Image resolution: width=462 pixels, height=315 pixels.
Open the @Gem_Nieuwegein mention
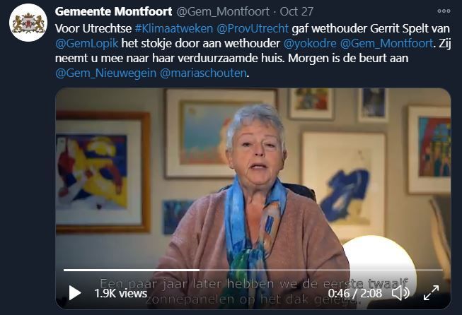point(106,73)
